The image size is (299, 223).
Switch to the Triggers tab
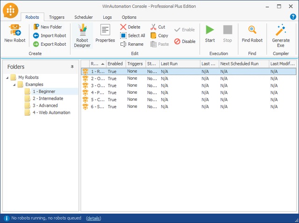pyautogui.click(x=56, y=17)
